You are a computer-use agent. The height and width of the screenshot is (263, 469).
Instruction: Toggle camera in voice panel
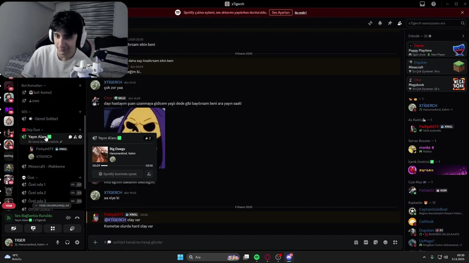14,228
